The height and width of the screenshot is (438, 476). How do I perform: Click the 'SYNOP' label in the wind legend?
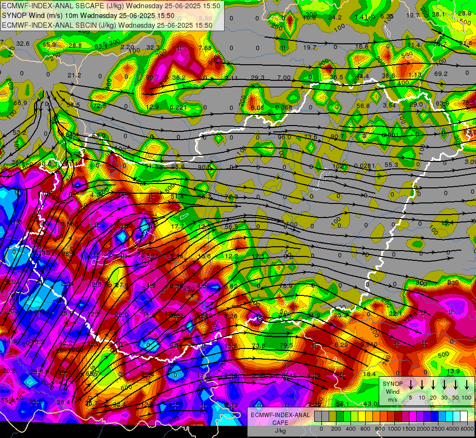pos(392,384)
